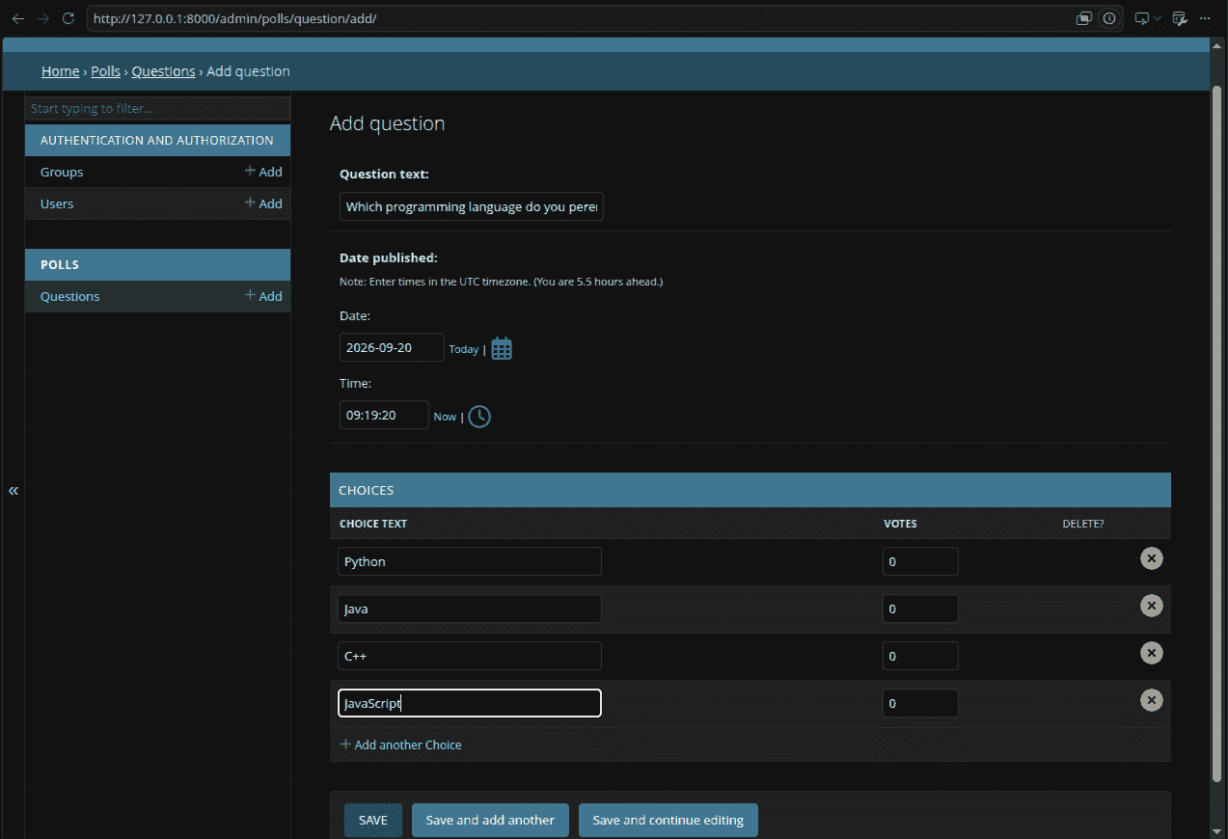Set the time with the Now link
Viewport: 1228px width, 839px height.
tap(445, 417)
